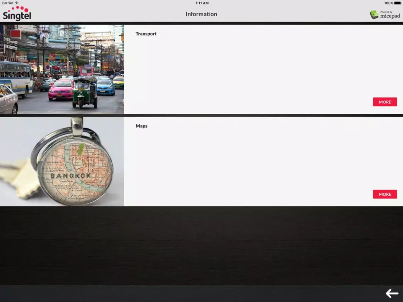Click the Carrier label
403x302 pixels.
(x=7, y=3)
